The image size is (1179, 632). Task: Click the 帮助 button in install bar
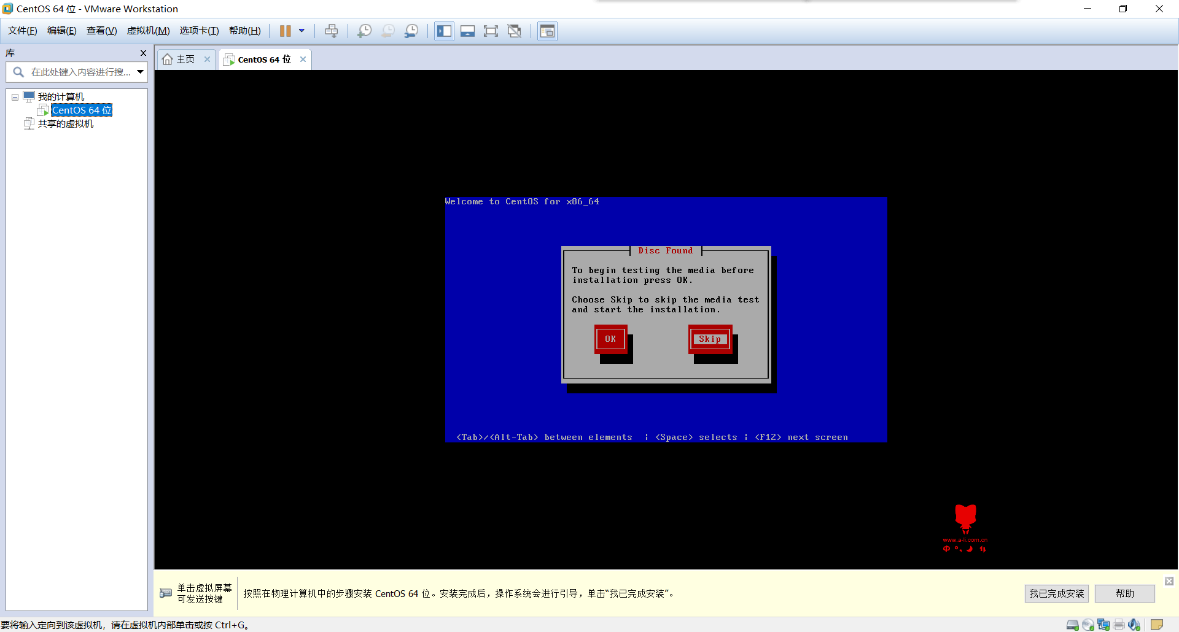[x=1124, y=593]
